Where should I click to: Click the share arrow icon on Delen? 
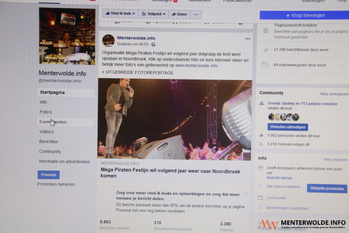click(173, 14)
